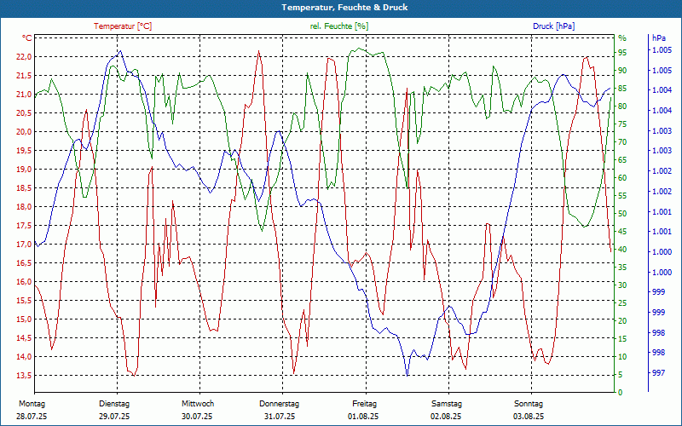Click the 22,0 temperature axis value

24,57
